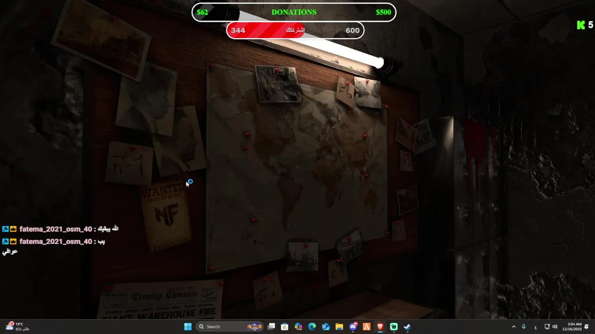Click the 600 subscriber goal number
The width and height of the screenshot is (595, 334).
(x=352, y=30)
